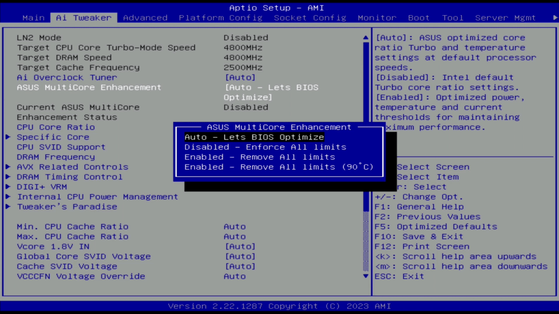Select the CPU Core Ratio setting
Viewport: 559px width, 314px height.
(56, 127)
